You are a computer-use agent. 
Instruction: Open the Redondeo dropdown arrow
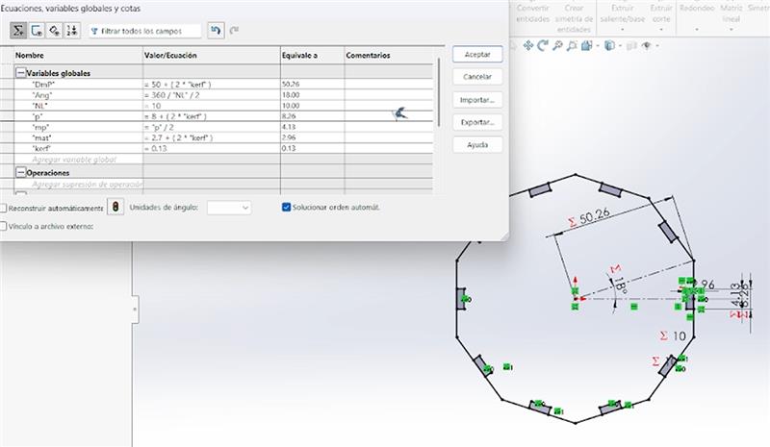click(x=697, y=30)
